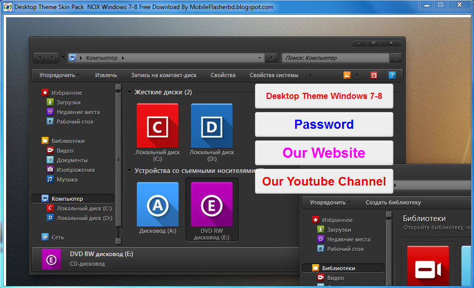
Task: Open help with the blue question icon
Action: point(392,75)
